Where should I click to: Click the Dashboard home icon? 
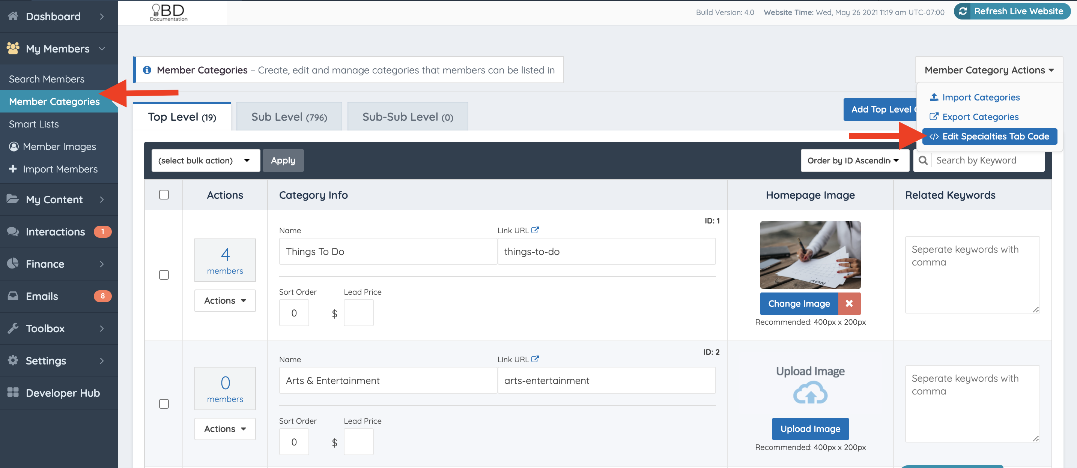pos(13,16)
